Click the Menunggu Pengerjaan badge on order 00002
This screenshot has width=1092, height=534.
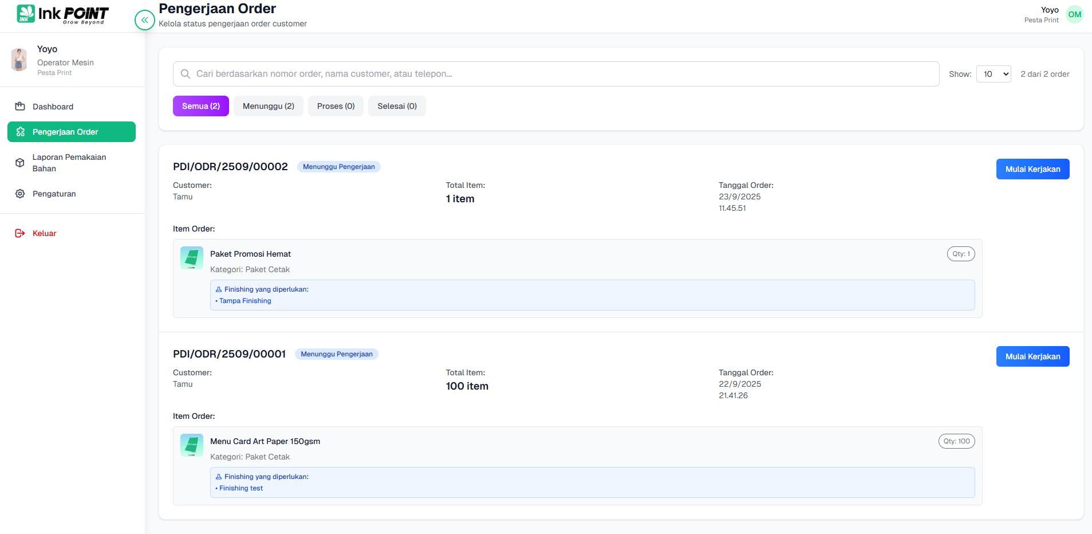coord(338,167)
